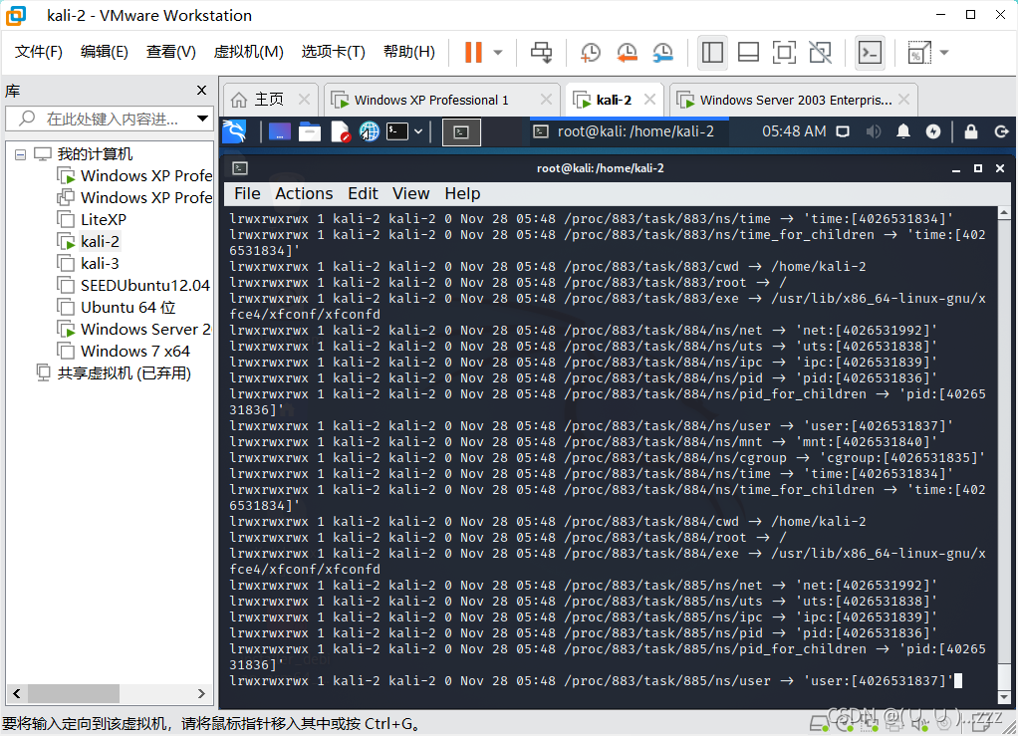
Task: Open the terminal Help menu
Action: pyautogui.click(x=462, y=193)
